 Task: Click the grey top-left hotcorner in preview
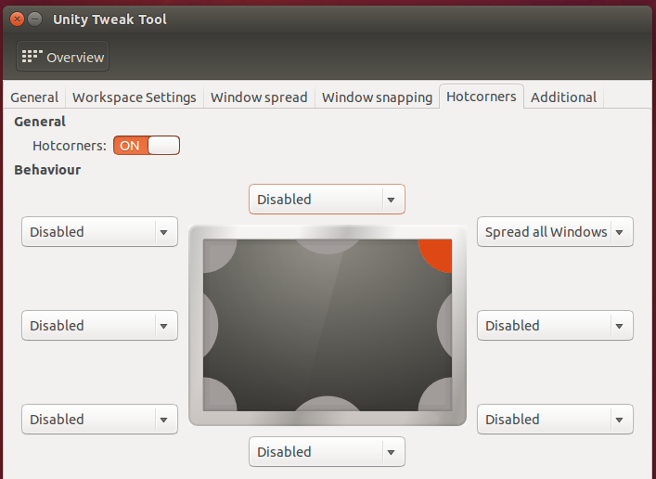click(x=218, y=252)
